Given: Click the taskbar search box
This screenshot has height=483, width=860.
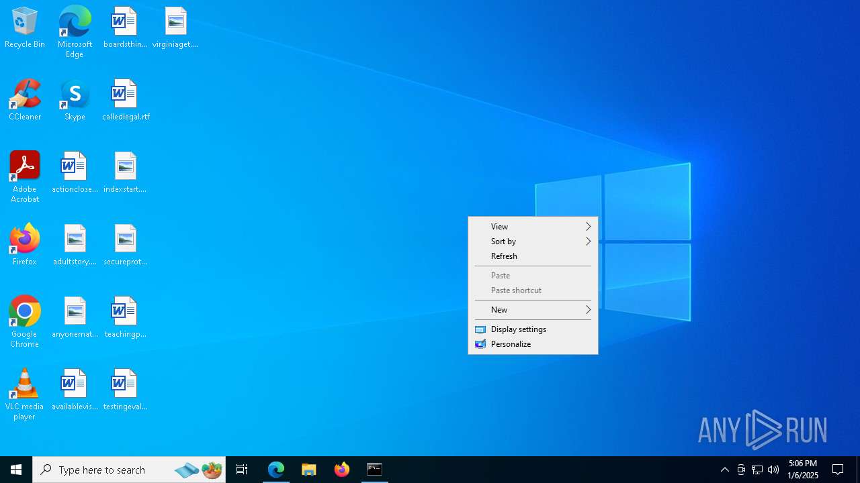Looking at the screenshot, I should tap(129, 470).
